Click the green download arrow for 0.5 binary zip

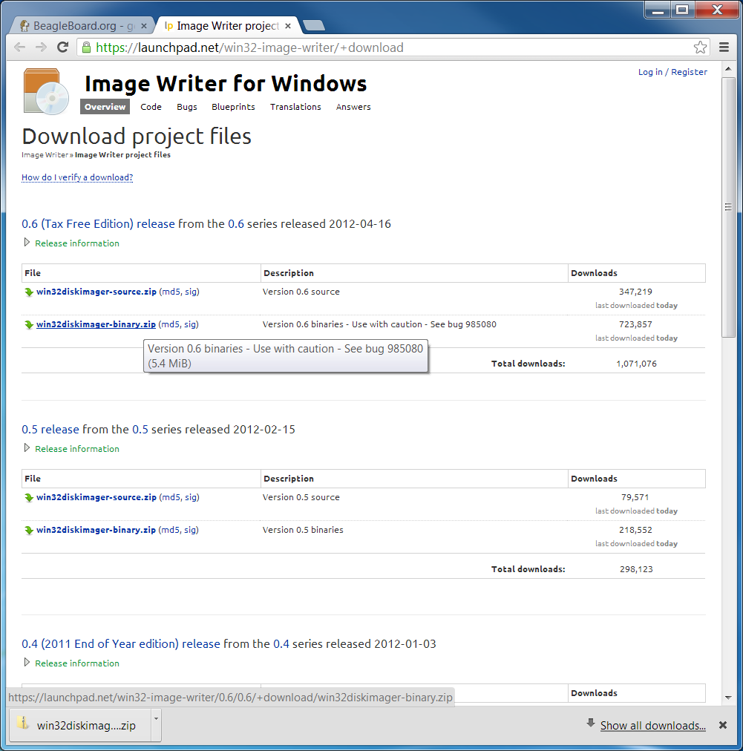(29, 530)
